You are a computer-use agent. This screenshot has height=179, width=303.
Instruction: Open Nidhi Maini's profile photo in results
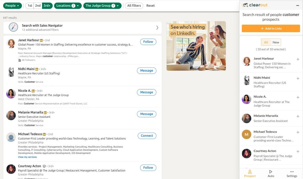pos(11,72)
